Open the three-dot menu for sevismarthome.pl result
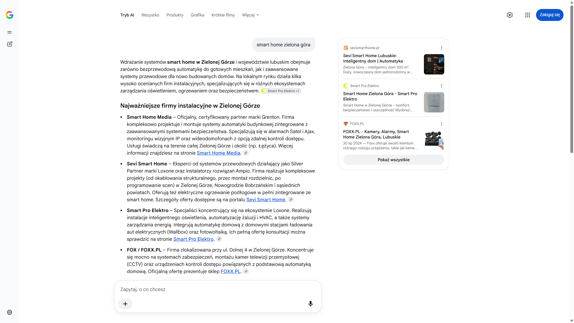574x323 pixels. [442, 48]
